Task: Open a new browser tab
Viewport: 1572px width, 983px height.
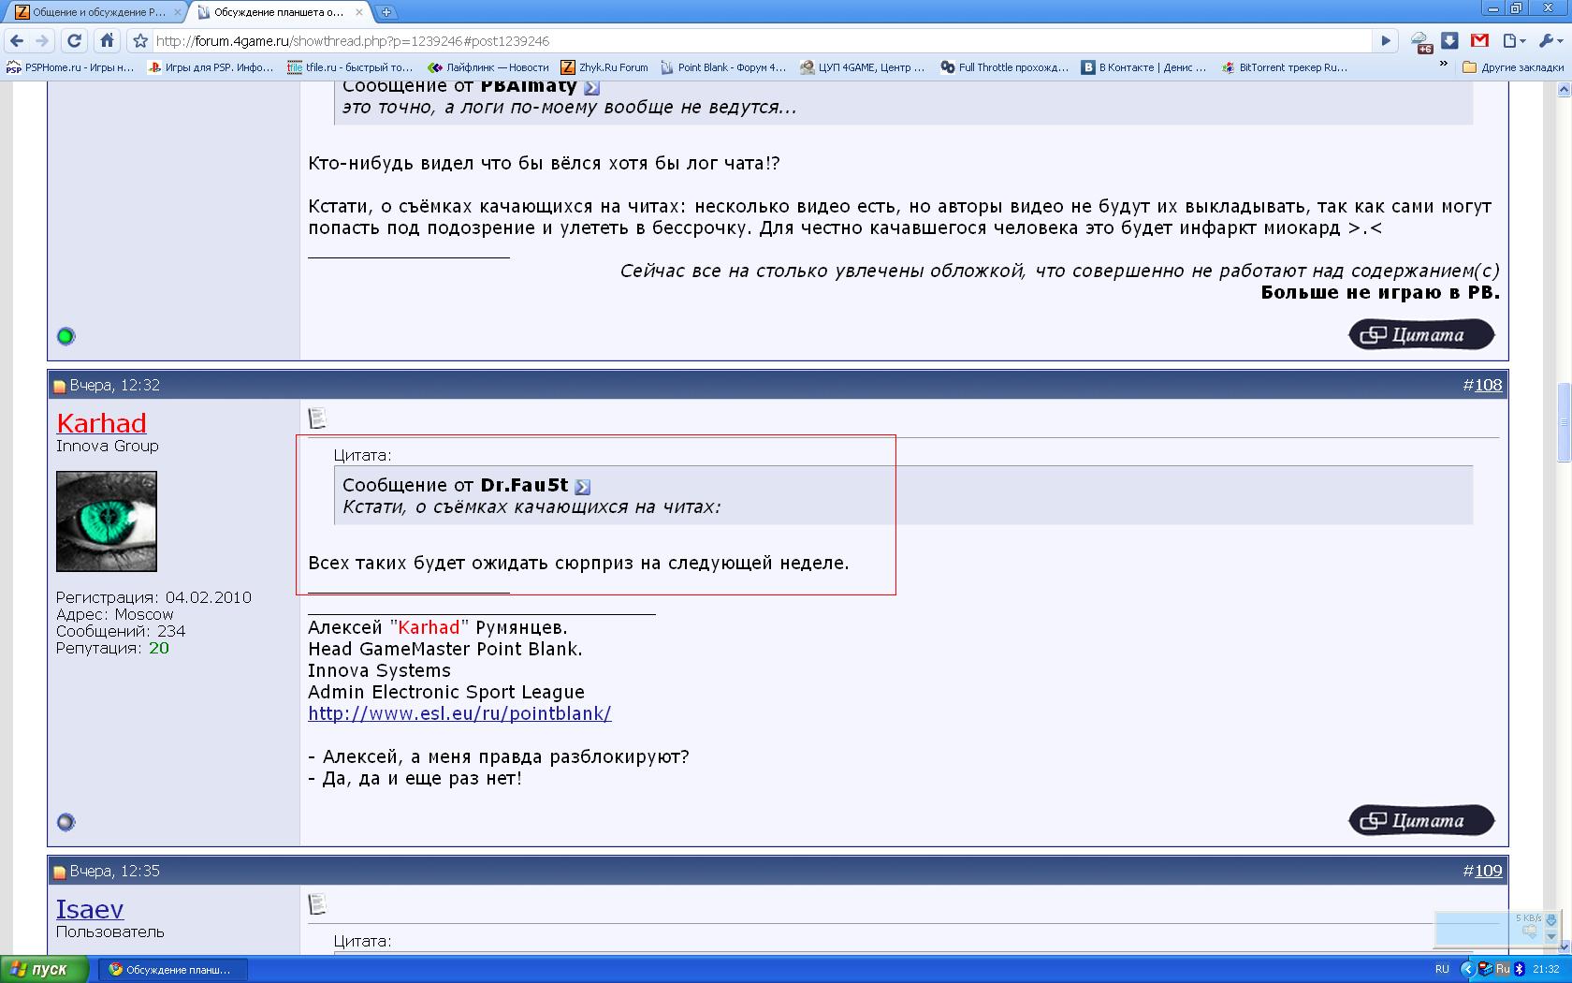Action: pos(386,12)
